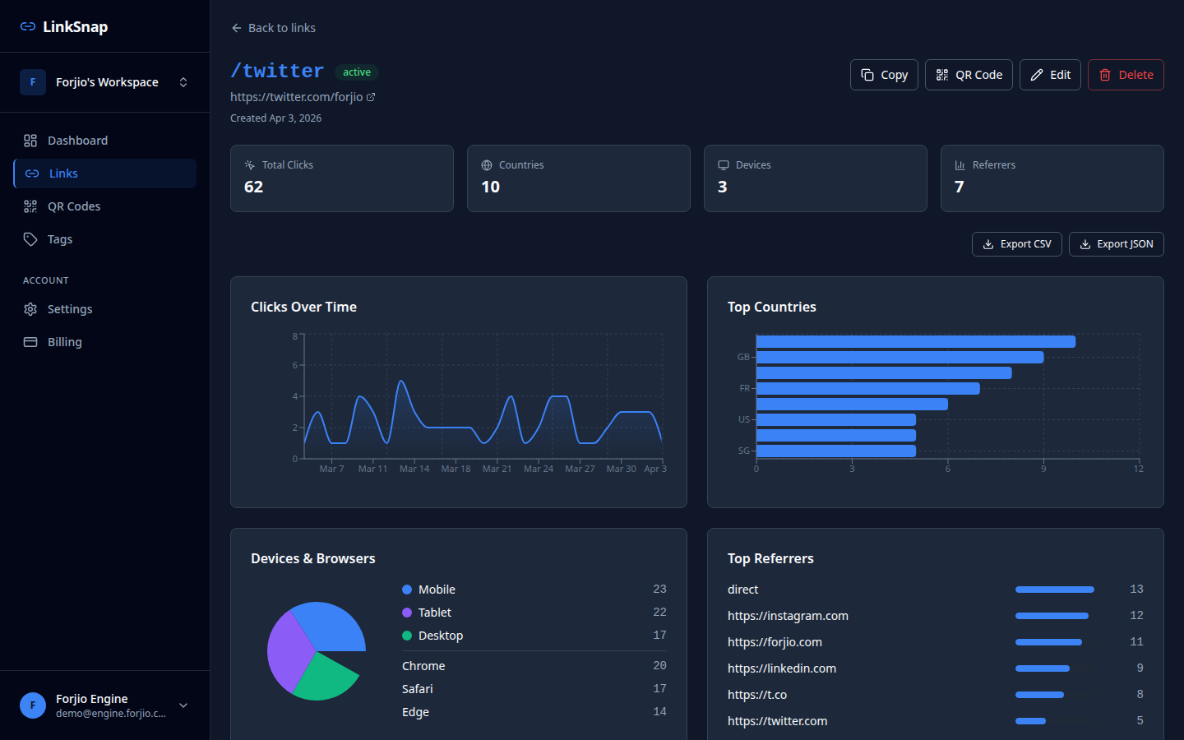Click the Settings gear icon
Viewport: 1184px width, 740px height.
[30, 308]
